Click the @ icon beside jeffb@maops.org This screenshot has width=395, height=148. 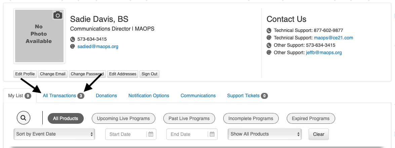[x=269, y=52]
